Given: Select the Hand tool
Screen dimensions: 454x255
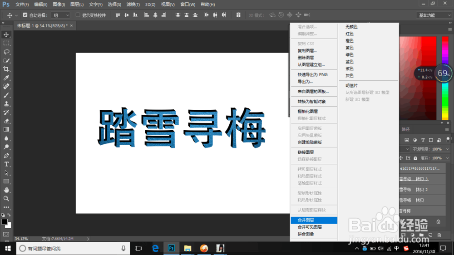Looking at the screenshot, I should pyautogui.click(x=6, y=190).
